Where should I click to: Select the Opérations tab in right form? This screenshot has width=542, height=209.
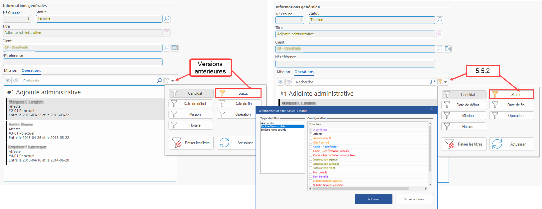[304, 72]
